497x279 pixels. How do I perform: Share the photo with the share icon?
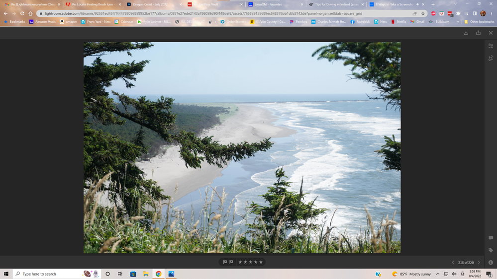[478, 33]
